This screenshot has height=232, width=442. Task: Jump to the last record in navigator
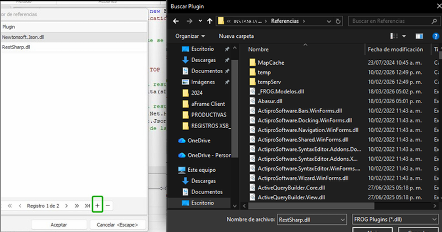(87, 206)
